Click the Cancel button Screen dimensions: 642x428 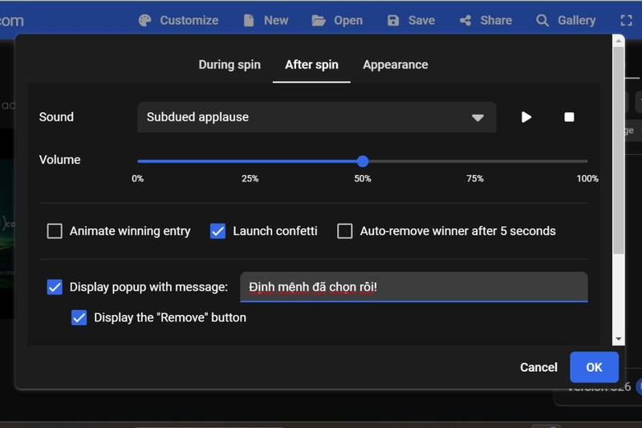point(538,368)
